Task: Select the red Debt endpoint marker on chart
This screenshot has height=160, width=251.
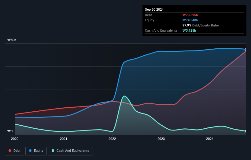Action: point(246,51)
